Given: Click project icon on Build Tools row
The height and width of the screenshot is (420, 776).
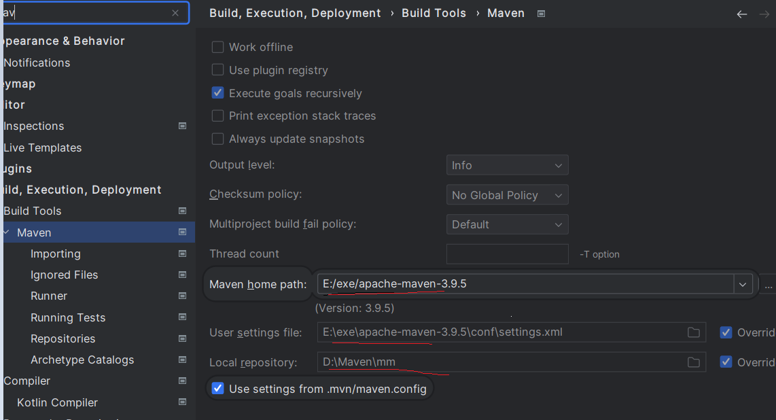Looking at the screenshot, I should [182, 211].
